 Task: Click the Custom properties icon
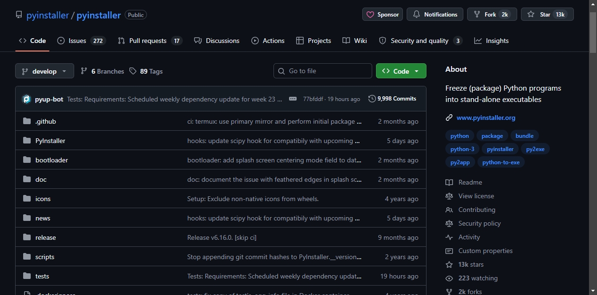[x=449, y=251]
